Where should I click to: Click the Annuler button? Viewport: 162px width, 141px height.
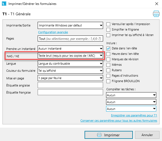tap(147, 135)
